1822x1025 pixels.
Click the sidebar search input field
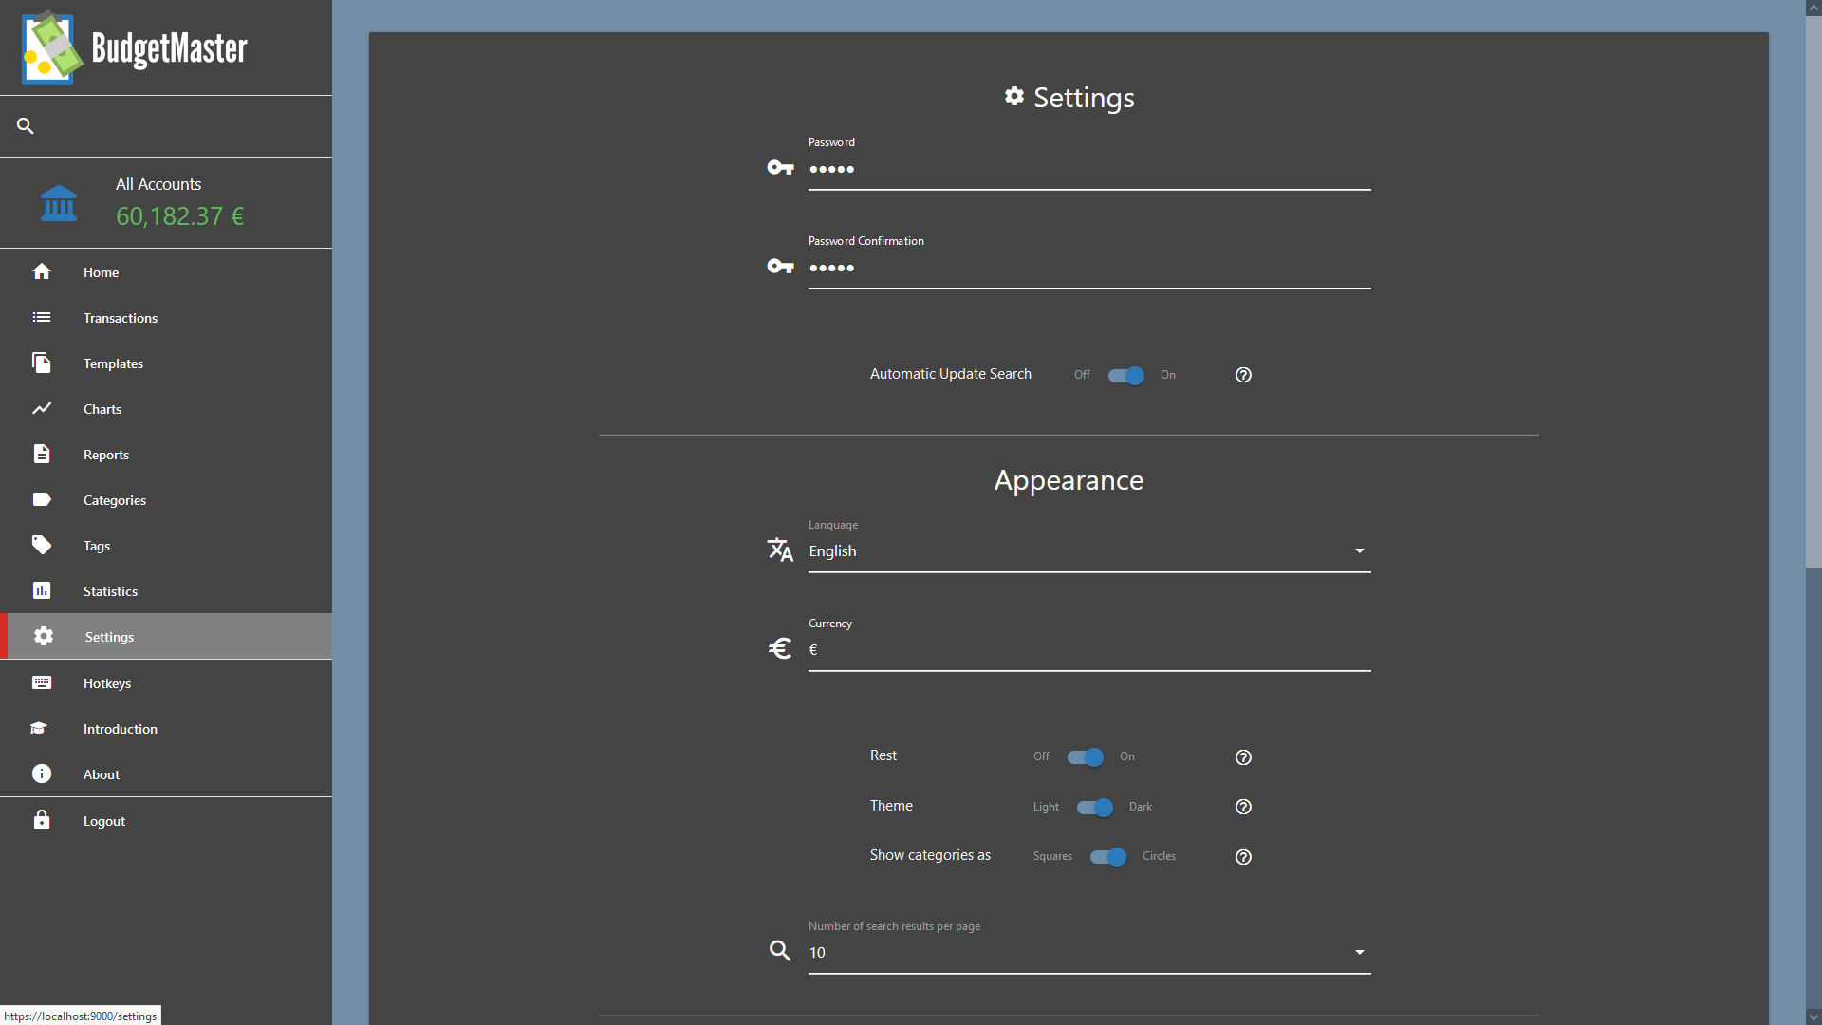180,126
